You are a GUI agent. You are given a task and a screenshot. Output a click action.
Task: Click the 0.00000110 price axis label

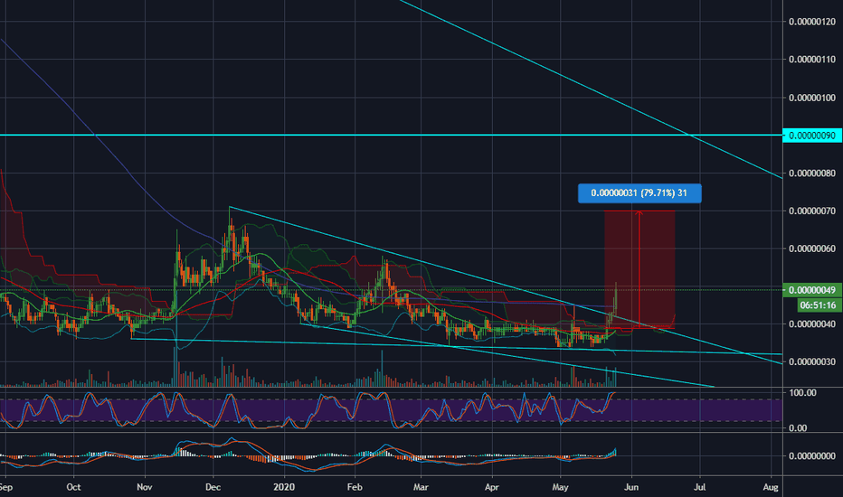pos(812,59)
